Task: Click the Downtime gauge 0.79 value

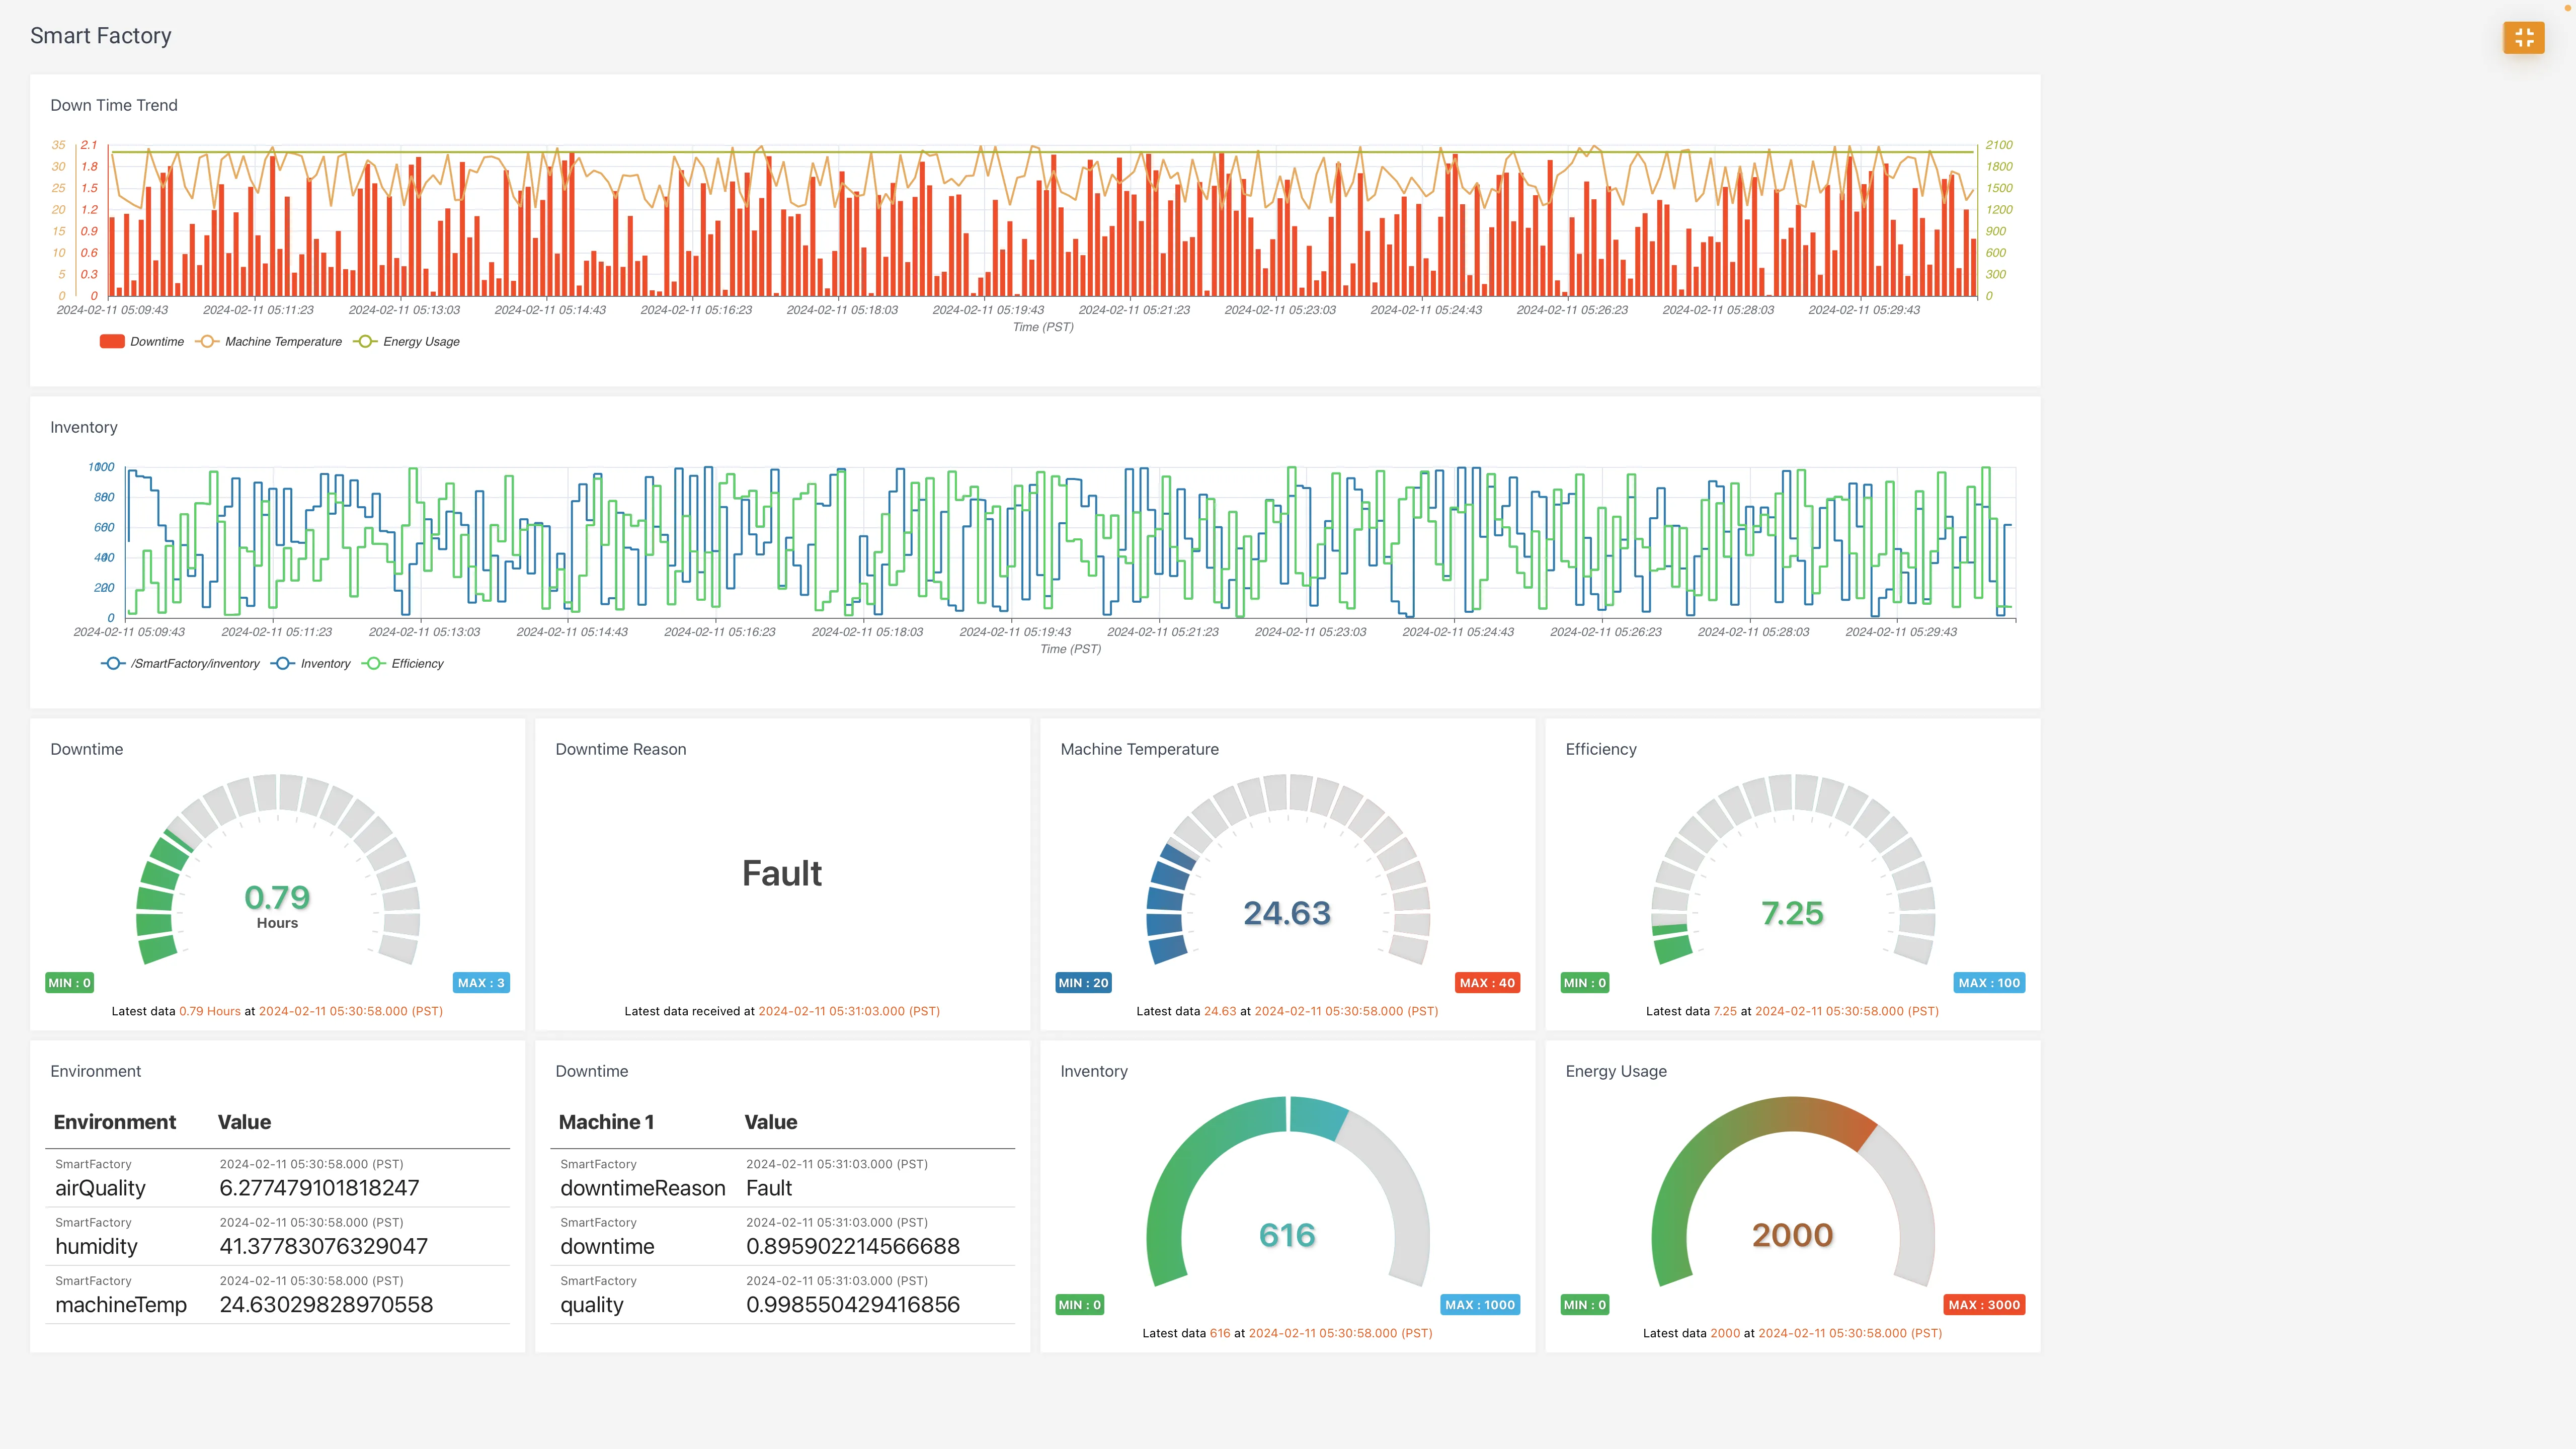Action: click(x=277, y=897)
